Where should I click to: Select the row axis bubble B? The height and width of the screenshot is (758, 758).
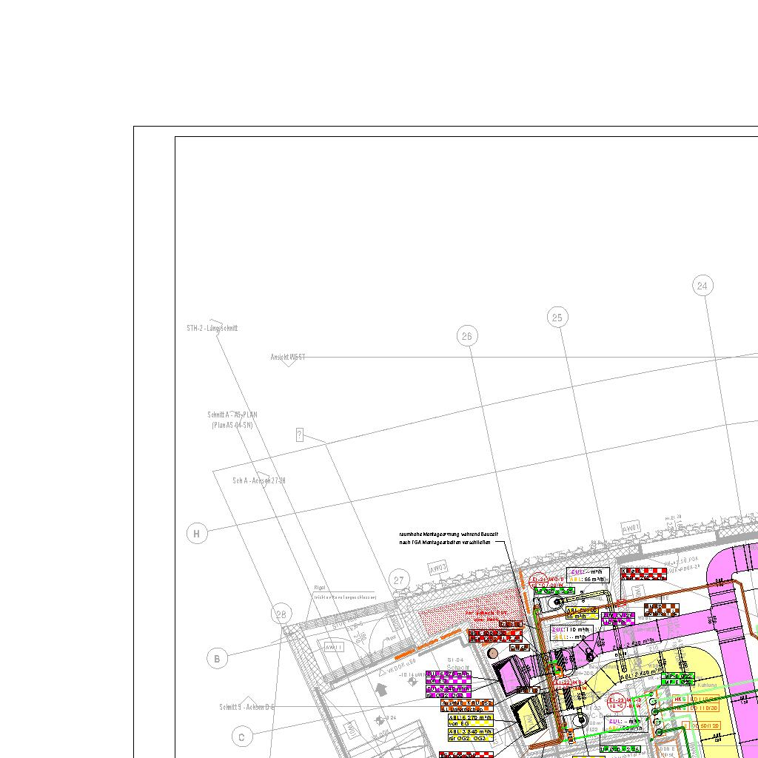(217, 658)
